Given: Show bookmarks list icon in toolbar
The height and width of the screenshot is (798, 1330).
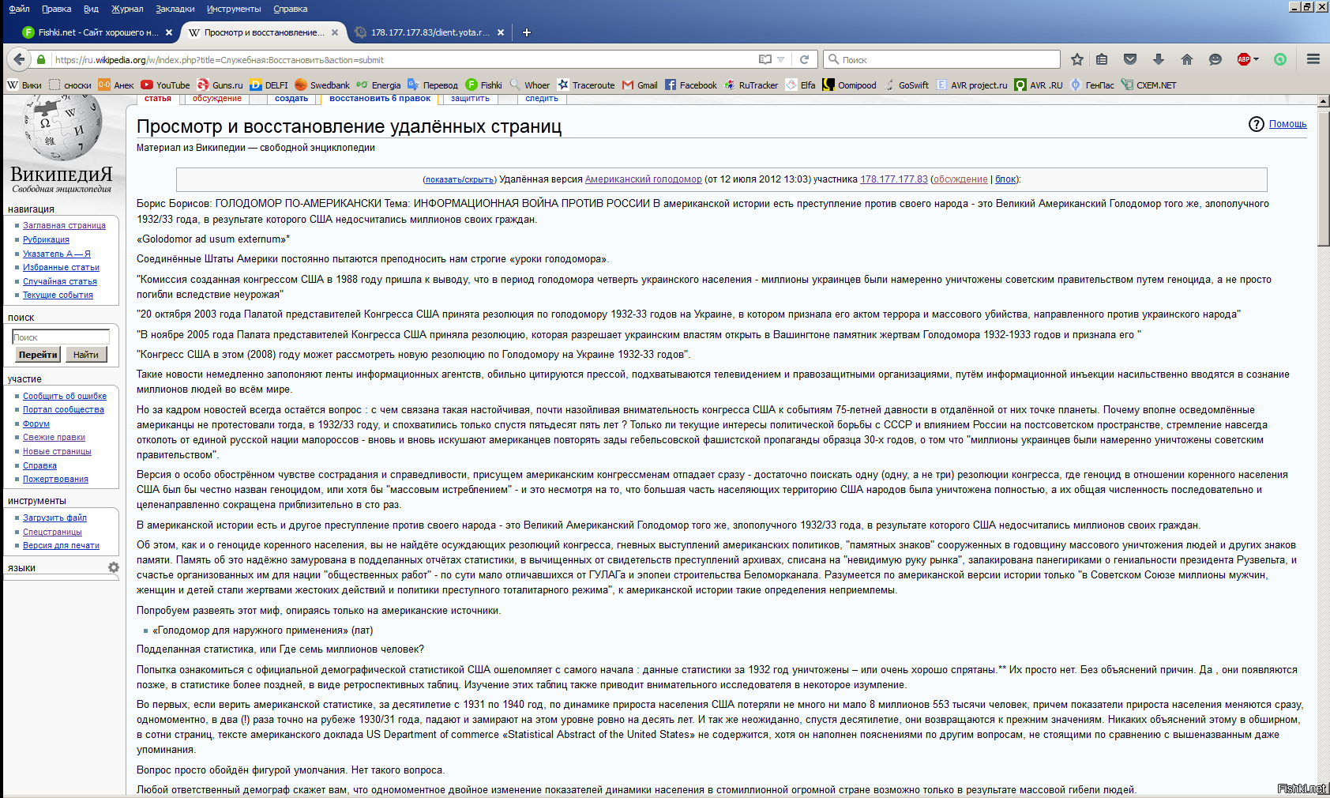Looking at the screenshot, I should (1103, 59).
